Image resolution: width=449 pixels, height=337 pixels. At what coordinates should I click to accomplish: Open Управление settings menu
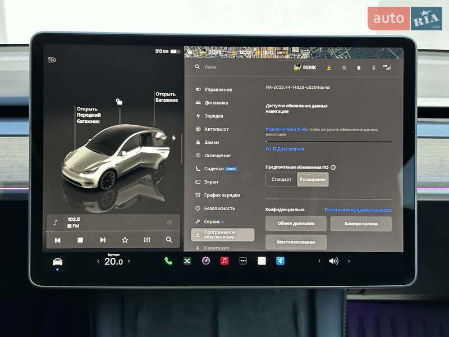click(214, 89)
